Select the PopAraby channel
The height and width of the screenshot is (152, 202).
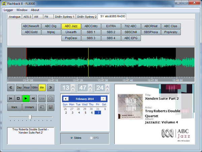[x=171, y=32]
